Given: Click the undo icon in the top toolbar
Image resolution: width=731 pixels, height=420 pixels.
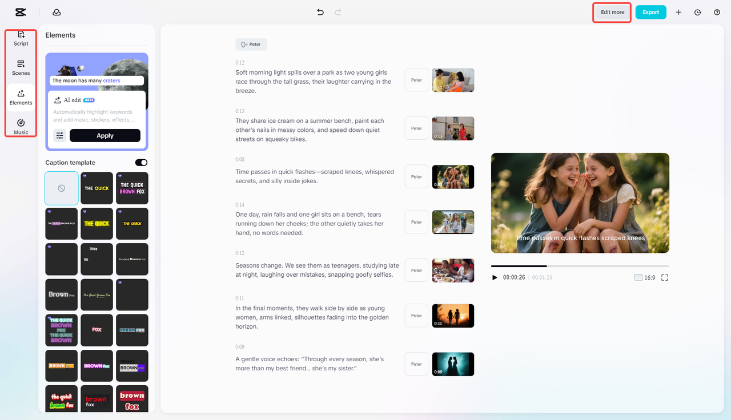Looking at the screenshot, I should click(320, 11).
